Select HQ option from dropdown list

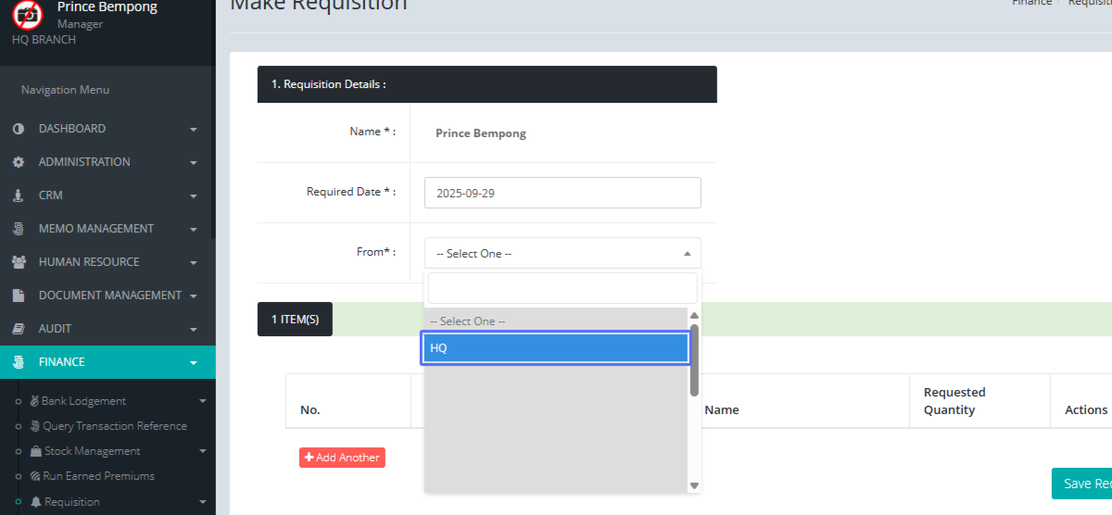(x=554, y=348)
